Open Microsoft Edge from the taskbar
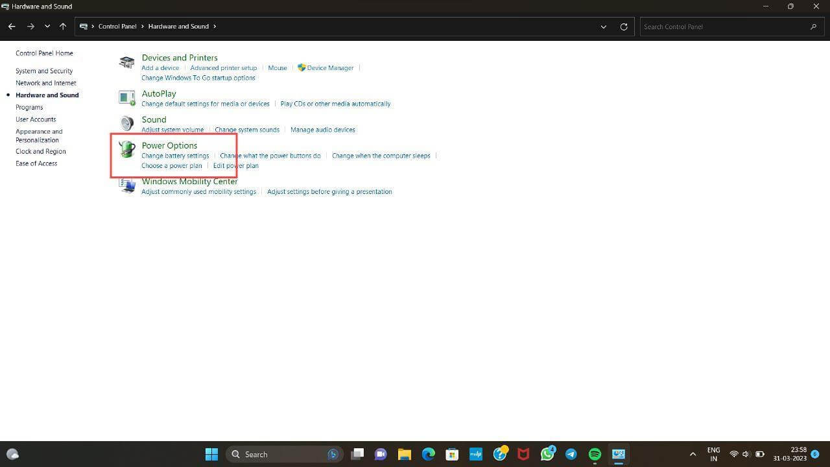This screenshot has width=830, height=467. coord(429,454)
